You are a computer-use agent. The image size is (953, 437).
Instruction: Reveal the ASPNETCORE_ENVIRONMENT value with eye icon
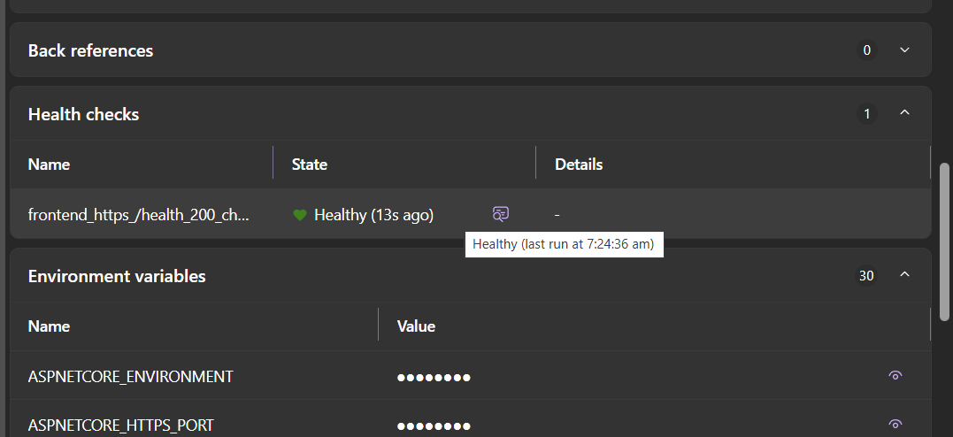895,376
